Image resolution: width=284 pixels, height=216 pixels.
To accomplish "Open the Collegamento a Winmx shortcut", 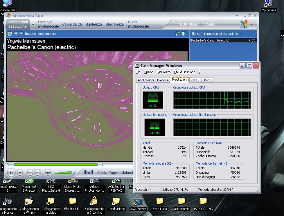I will click(29, 206).
